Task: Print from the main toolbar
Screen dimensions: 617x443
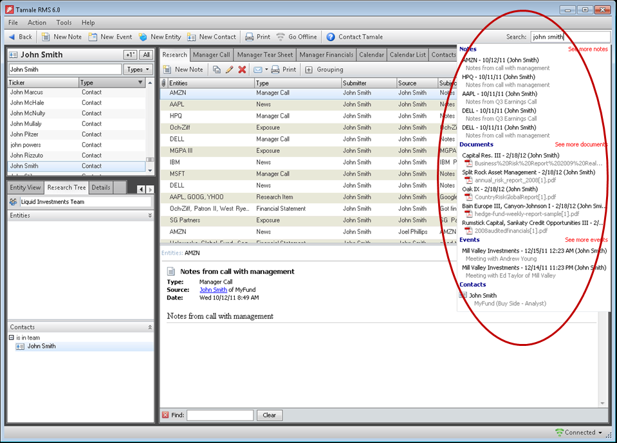Action: pos(257,37)
